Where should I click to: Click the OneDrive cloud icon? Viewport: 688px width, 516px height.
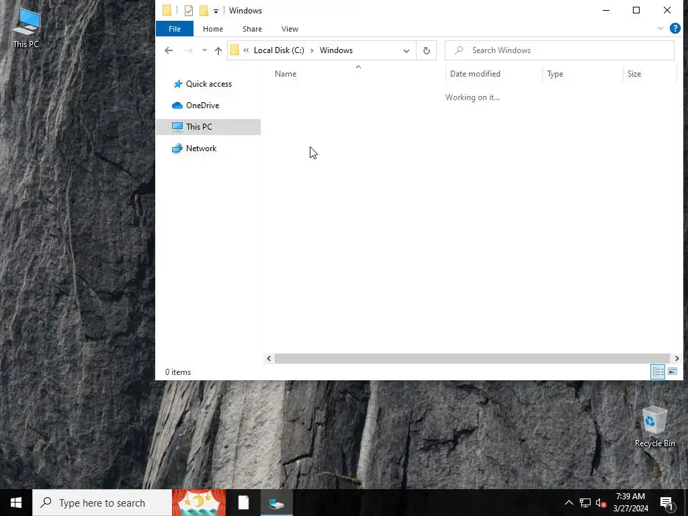click(x=177, y=105)
